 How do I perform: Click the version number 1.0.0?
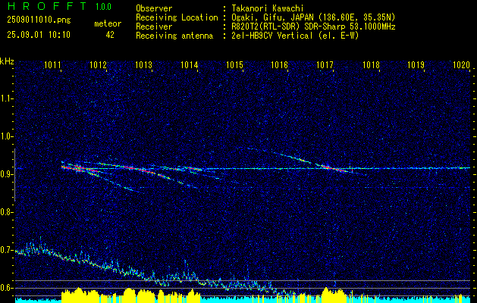[x=103, y=7]
